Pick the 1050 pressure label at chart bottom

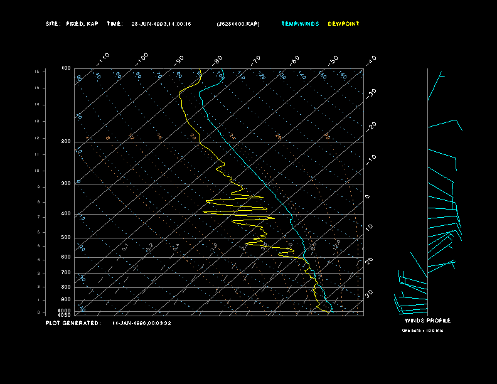tap(65, 315)
